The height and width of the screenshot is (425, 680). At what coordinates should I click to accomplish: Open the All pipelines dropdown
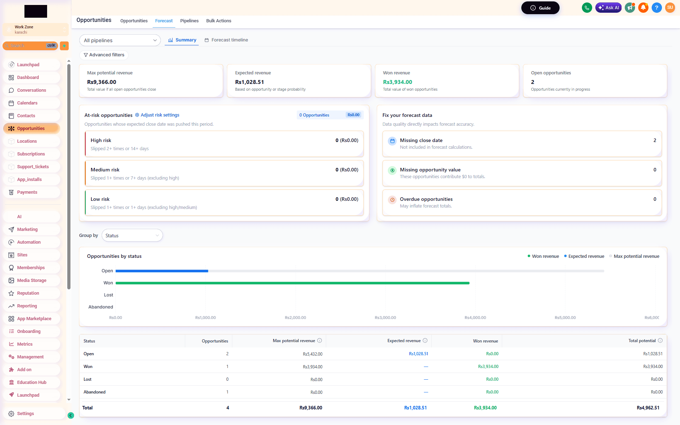pos(120,40)
